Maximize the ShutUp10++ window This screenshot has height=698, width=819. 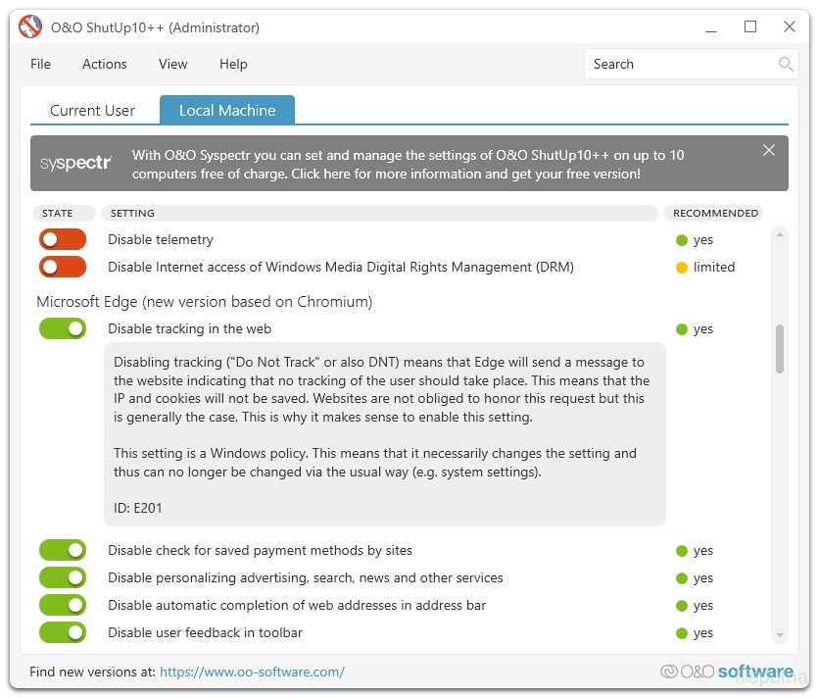point(750,27)
